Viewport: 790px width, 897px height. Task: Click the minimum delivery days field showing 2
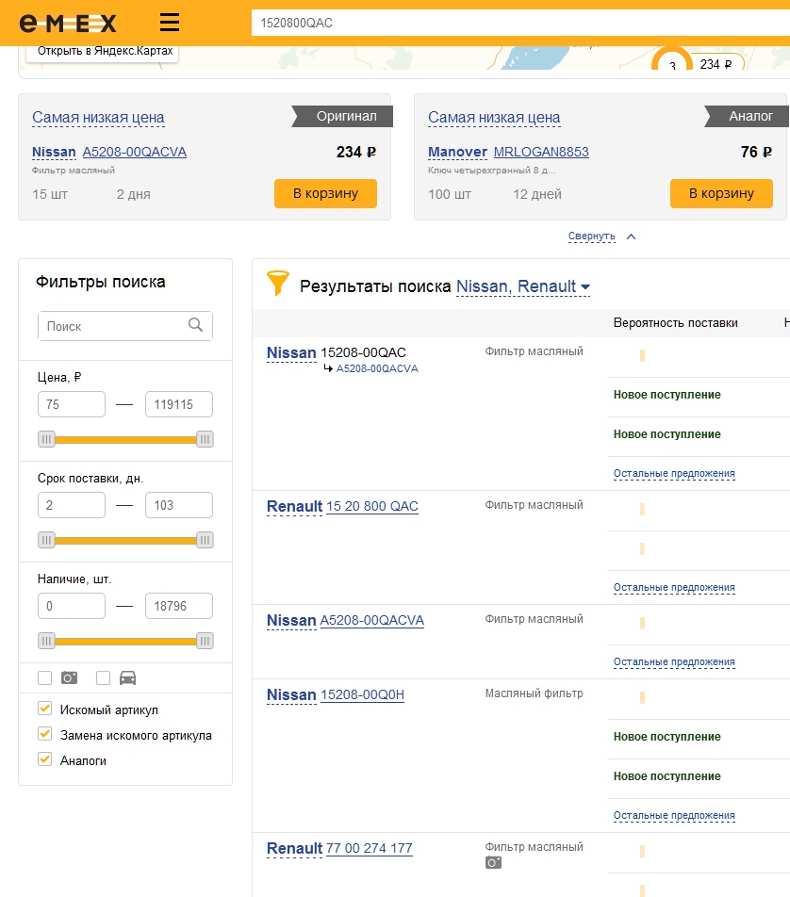pos(72,505)
